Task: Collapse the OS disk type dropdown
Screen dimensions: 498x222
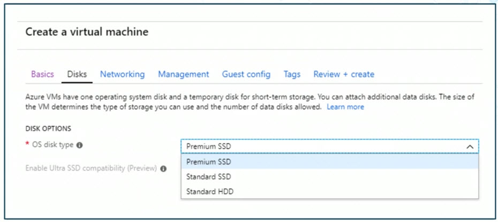Action: click(330, 146)
